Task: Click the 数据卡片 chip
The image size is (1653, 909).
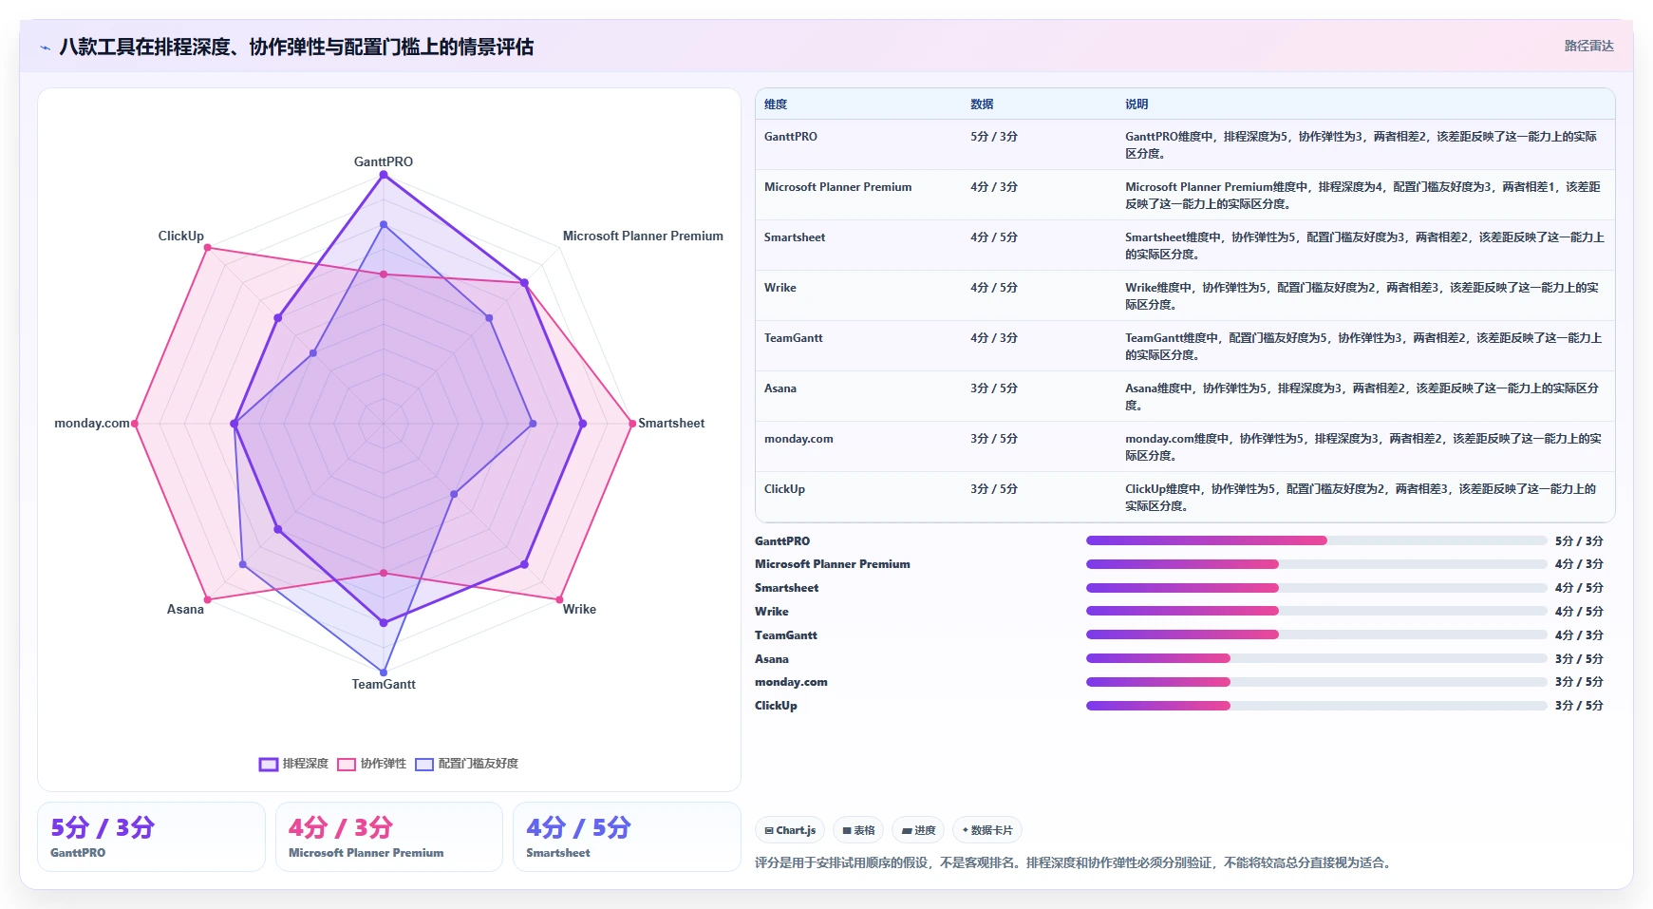Action: (x=987, y=830)
